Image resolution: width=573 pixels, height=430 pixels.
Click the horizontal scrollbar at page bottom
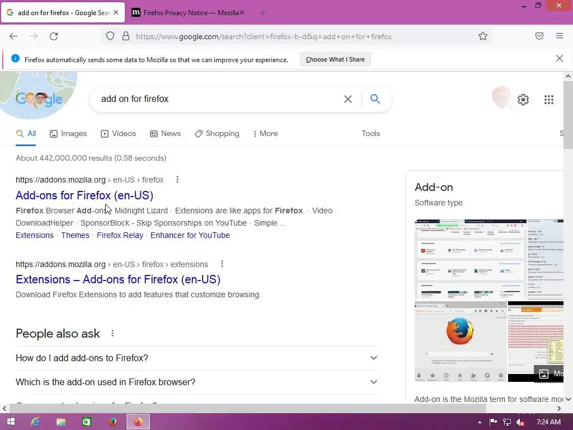coord(247,408)
